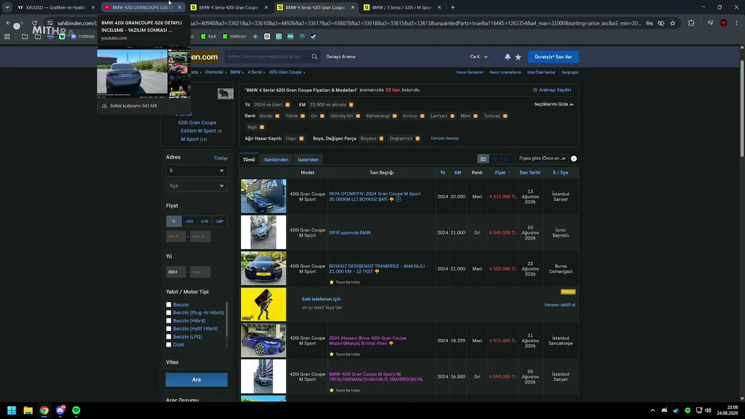Open the 'Detaylı Arama' link

tap(341, 57)
